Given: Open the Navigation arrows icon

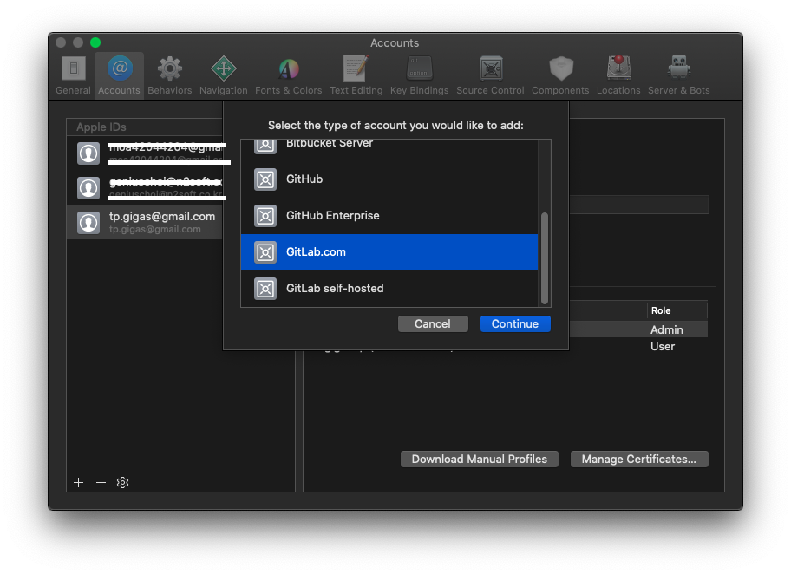Looking at the screenshot, I should (224, 68).
